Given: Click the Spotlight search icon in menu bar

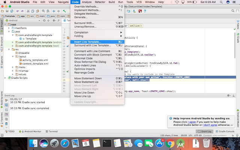Looking at the screenshot, I should (x=221, y=2).
